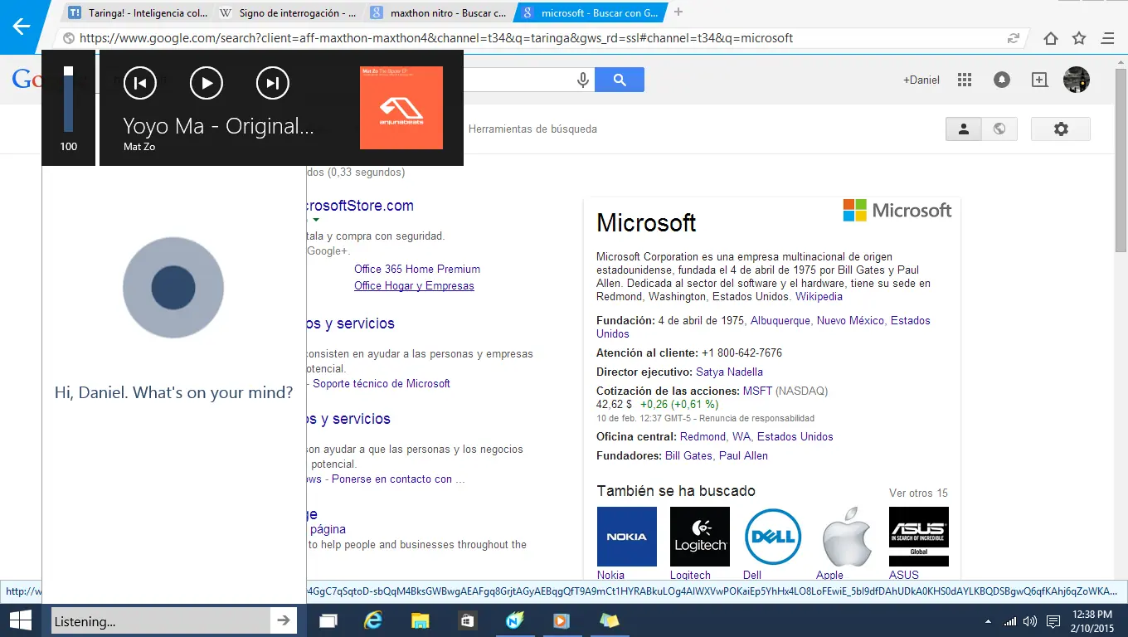Skip to next track in media overlay
This screenshot has height=637, width=1128.
(x=273, y=82)
